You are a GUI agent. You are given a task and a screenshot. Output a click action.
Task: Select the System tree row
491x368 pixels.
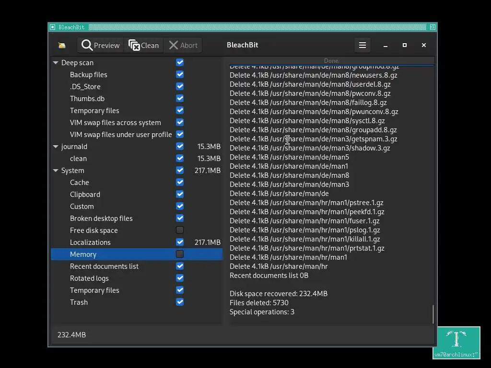coord(137,171)
